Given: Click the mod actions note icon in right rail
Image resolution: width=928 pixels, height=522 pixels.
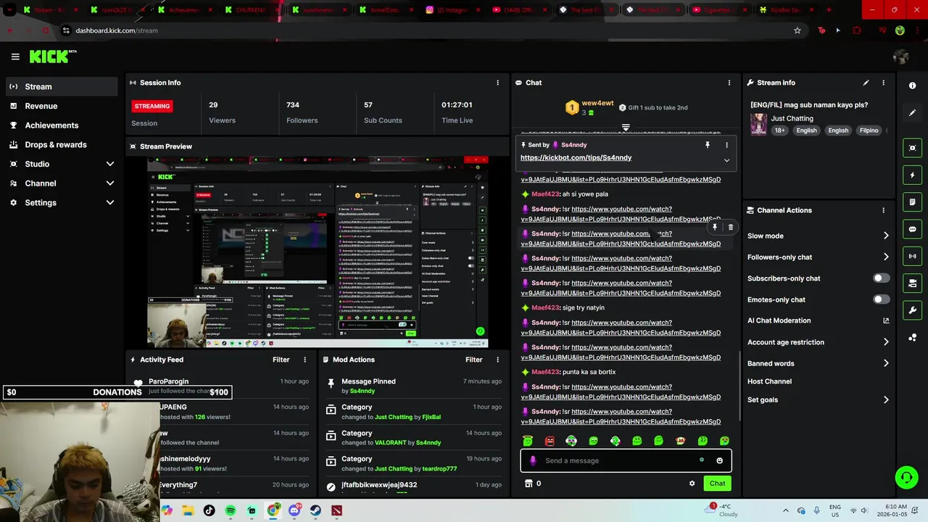Looking at the screenshot, I should point(912,202).
